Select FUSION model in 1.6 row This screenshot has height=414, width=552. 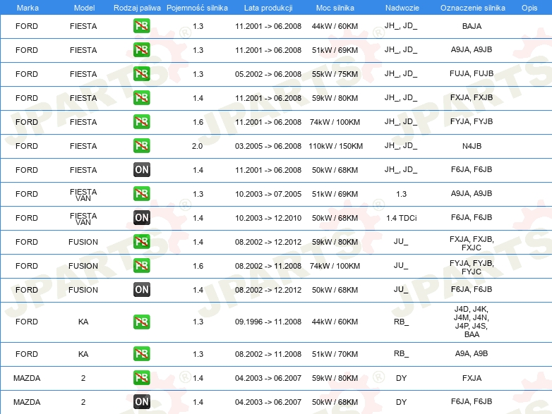[83, 266]
